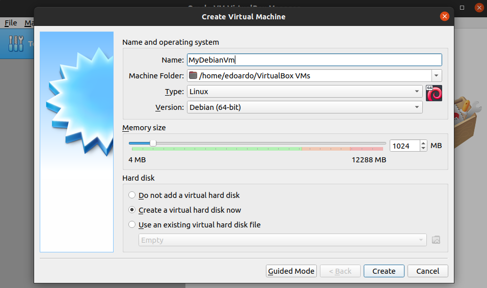The width and height of the screenshot is (487, 288).
Task: Open the Machine menu in VirtualBox Manager
Action: [29, 23]
